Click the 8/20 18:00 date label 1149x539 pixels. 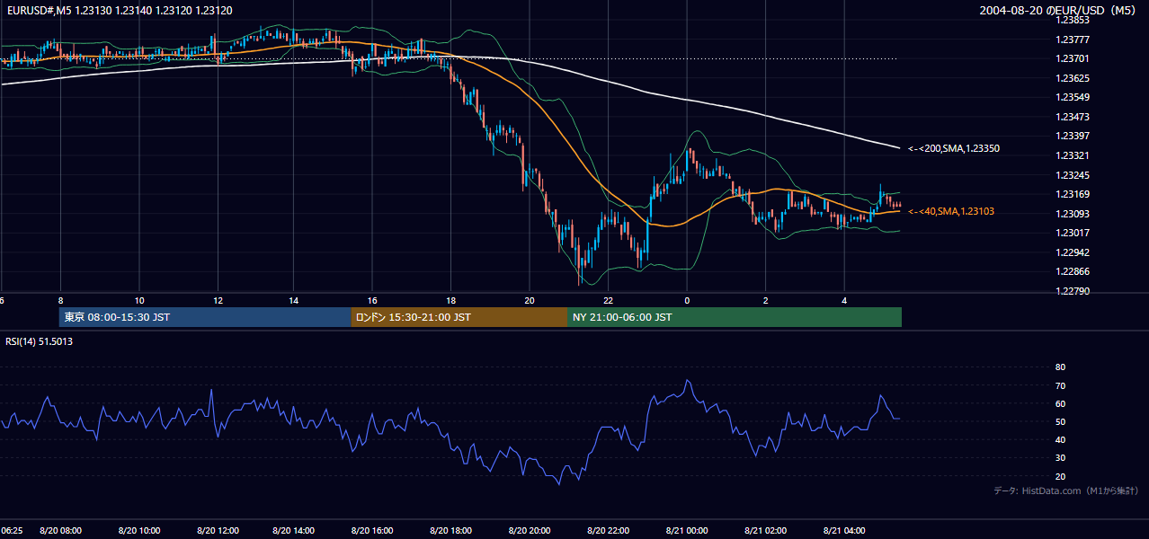point(449,531)
